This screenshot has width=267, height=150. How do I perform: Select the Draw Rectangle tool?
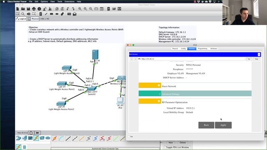point(51,14)
